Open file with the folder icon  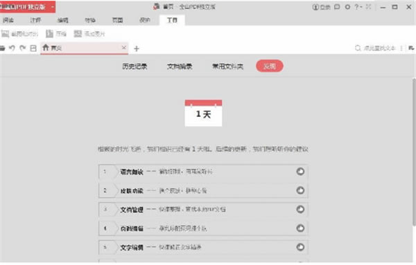tap(2, 48)
